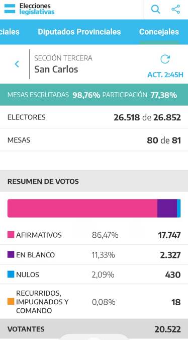
Task: Click the Mesas escrutadas status banner
Action: tap(94, 95)
